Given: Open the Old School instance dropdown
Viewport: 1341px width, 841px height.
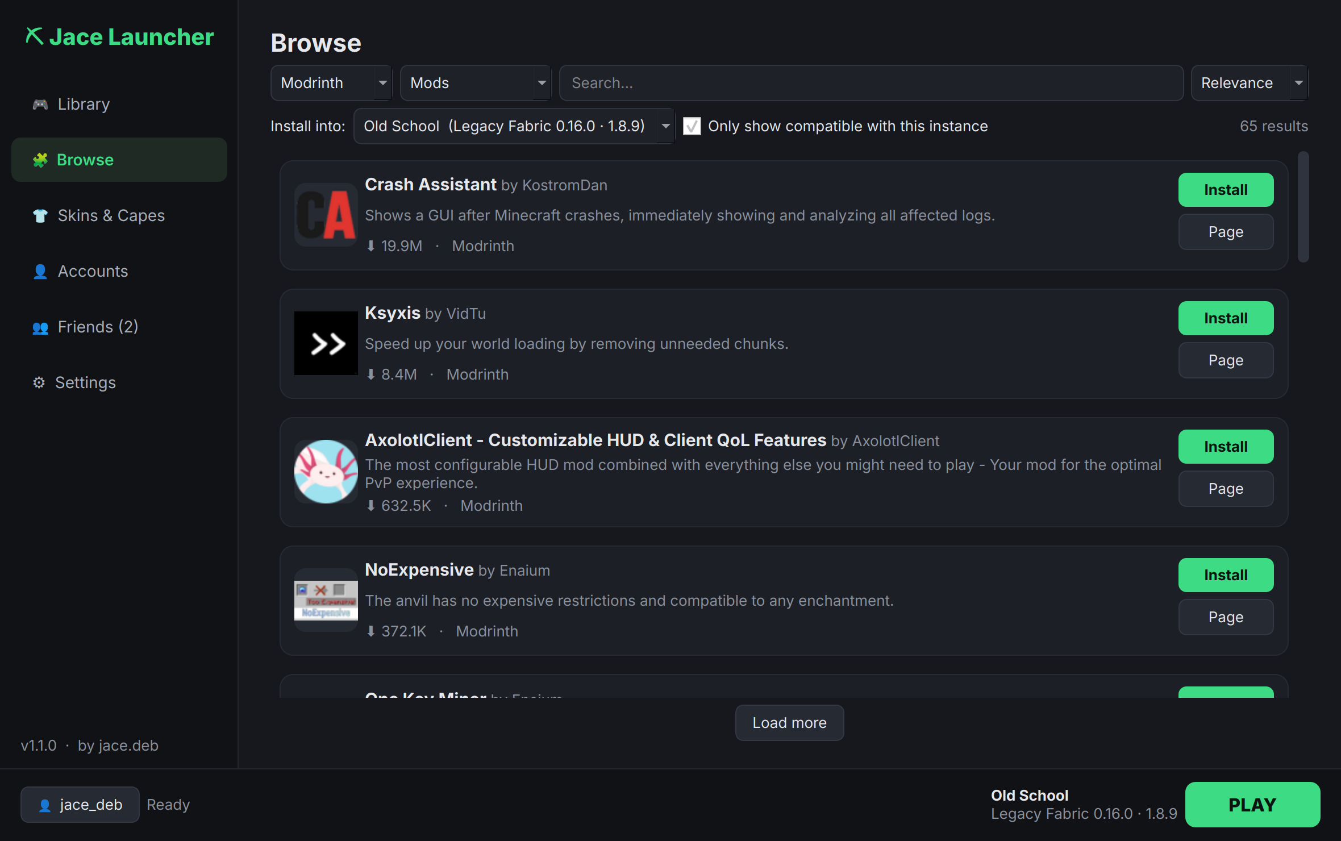Looking at the screenshot, I should click(514, 126).
